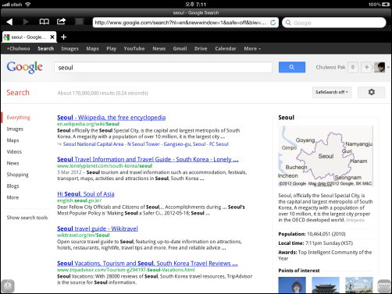Viewport: 392px width, 294px height.
Task: Open the N Seoul Tower photo thumbnail
Action: [x=292, y=285]
